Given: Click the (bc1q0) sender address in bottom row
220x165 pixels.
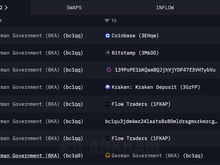Looking at the screenshot, I should [x=73, y=156].
